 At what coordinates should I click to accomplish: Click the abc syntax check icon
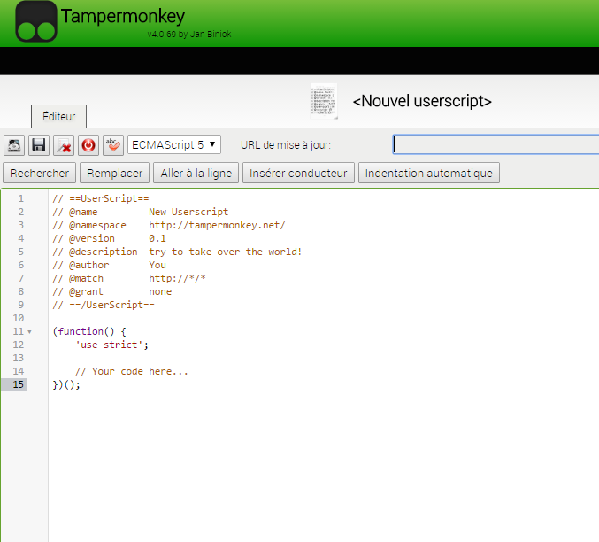(x=112, y=144)
